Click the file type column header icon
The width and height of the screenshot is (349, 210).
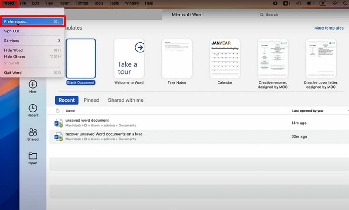click(57, 111)
